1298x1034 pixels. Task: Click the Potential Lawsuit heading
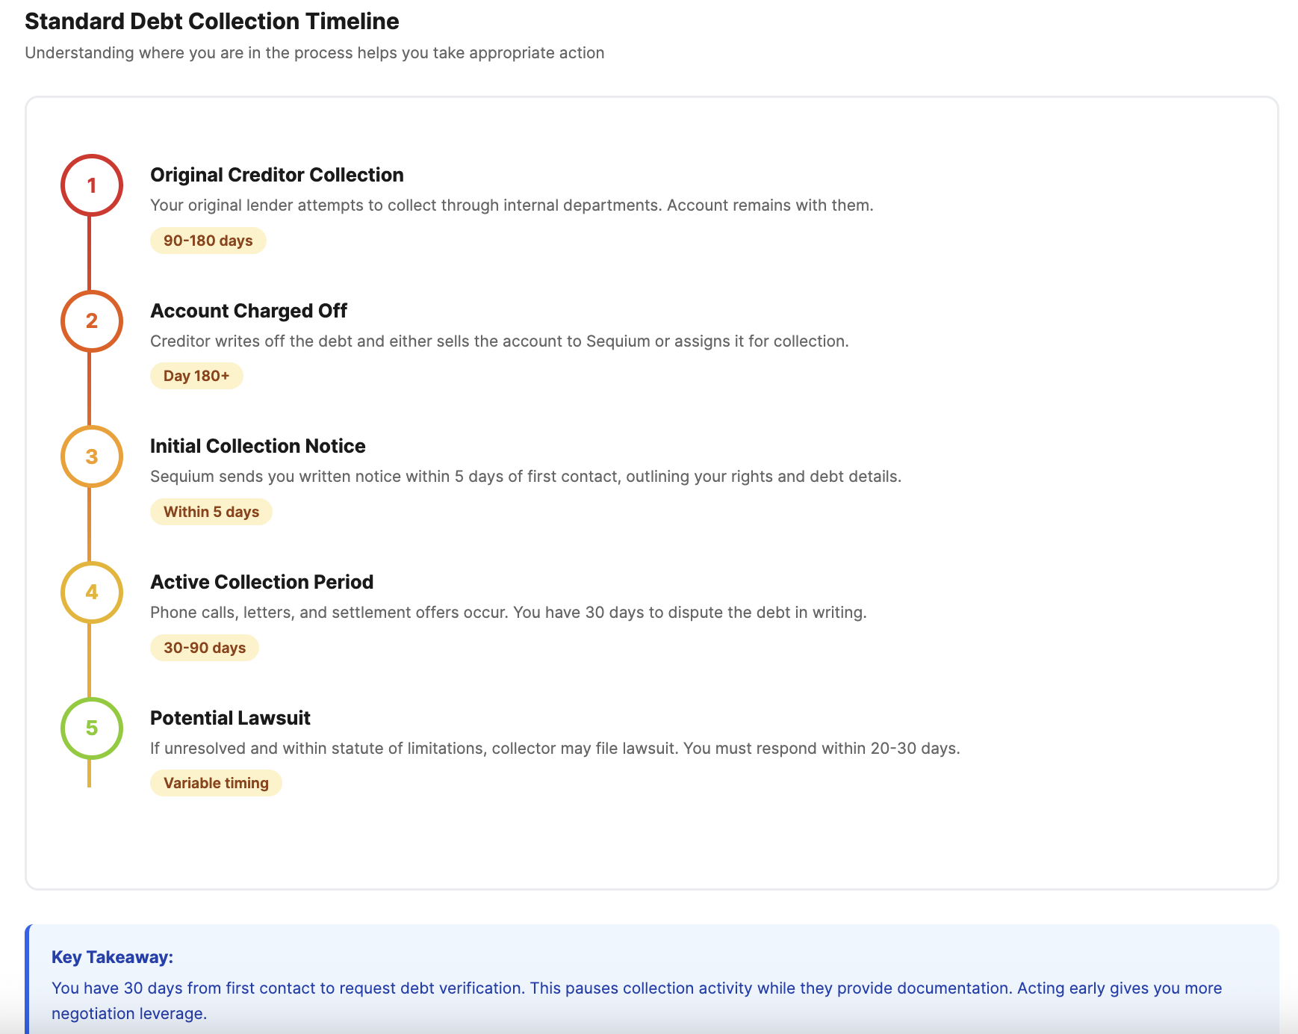230,718
